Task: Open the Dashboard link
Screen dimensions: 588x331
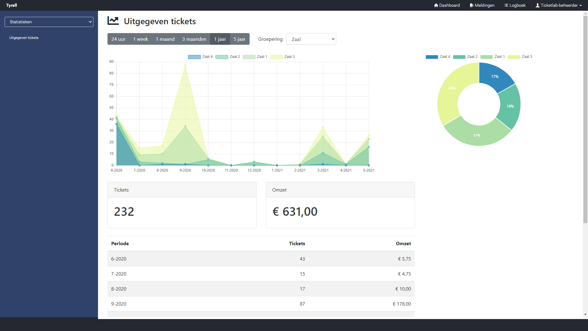Action: [447, 5]
